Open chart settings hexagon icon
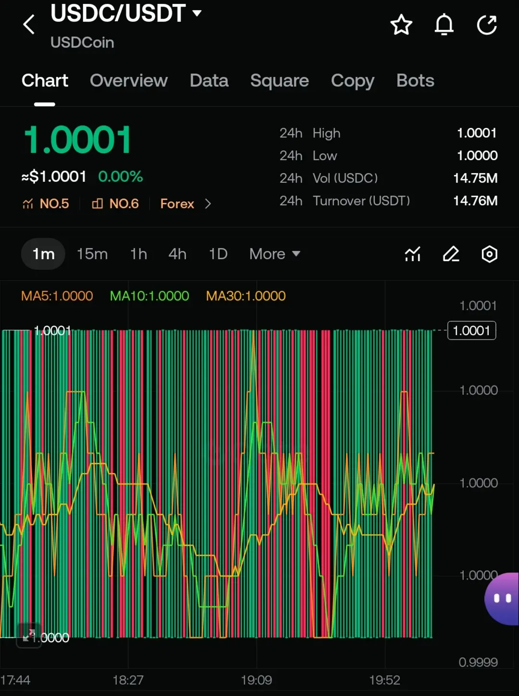This screenshot has height=696, width=519. point(489,254)
